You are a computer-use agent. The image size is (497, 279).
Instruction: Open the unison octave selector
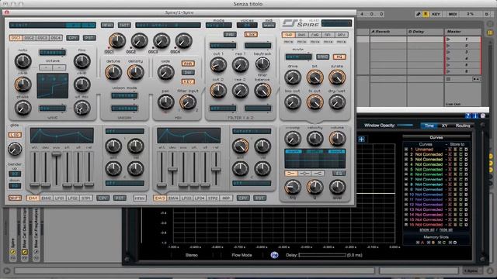pos(124,108)
